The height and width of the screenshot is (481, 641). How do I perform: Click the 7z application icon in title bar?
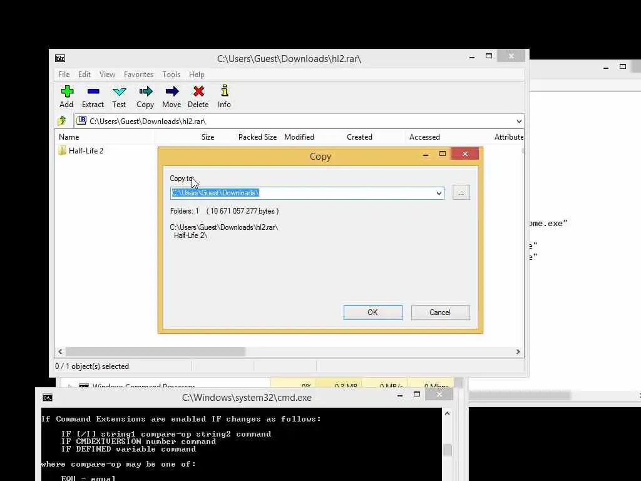coord(60,58)
